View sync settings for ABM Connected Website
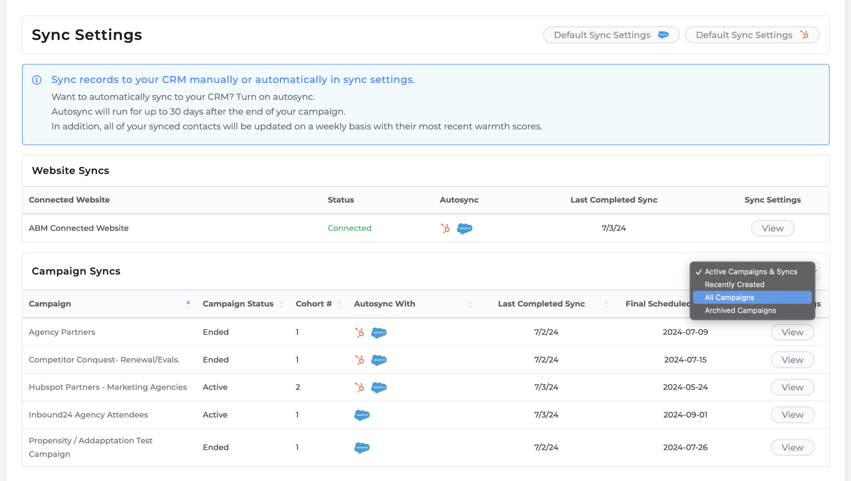Viewport: 851px width, 481px height. tap(772, 228)
